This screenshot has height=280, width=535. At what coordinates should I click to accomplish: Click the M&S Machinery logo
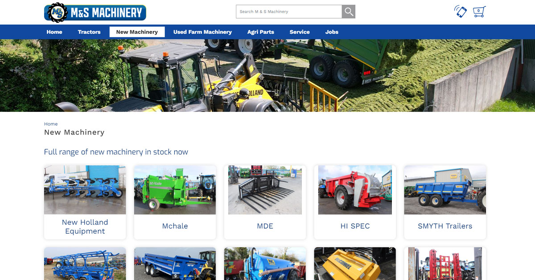pos(95,12)
